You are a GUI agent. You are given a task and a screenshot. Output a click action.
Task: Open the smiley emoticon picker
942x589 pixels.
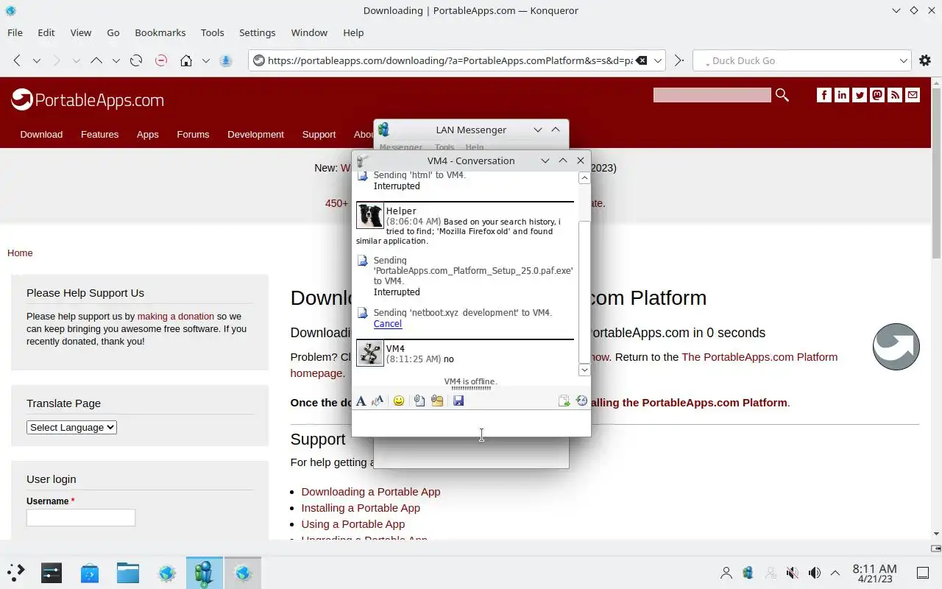[399, 401]
